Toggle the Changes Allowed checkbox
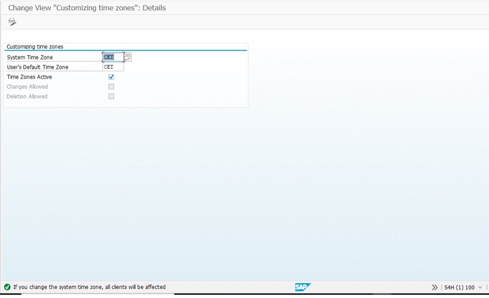Viewport: 489px width, 298px height. [x=112, y=87]
